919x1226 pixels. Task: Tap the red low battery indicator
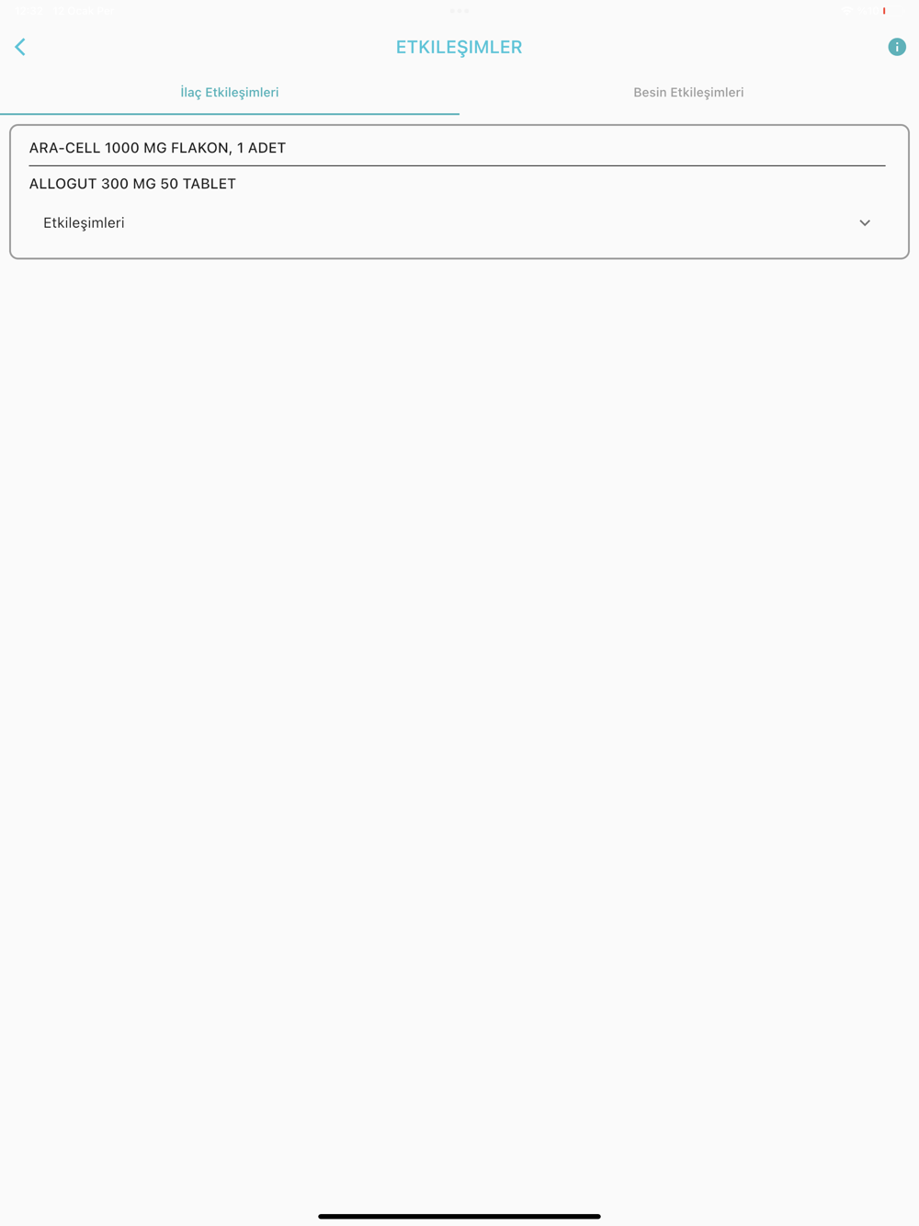(884, 11)
